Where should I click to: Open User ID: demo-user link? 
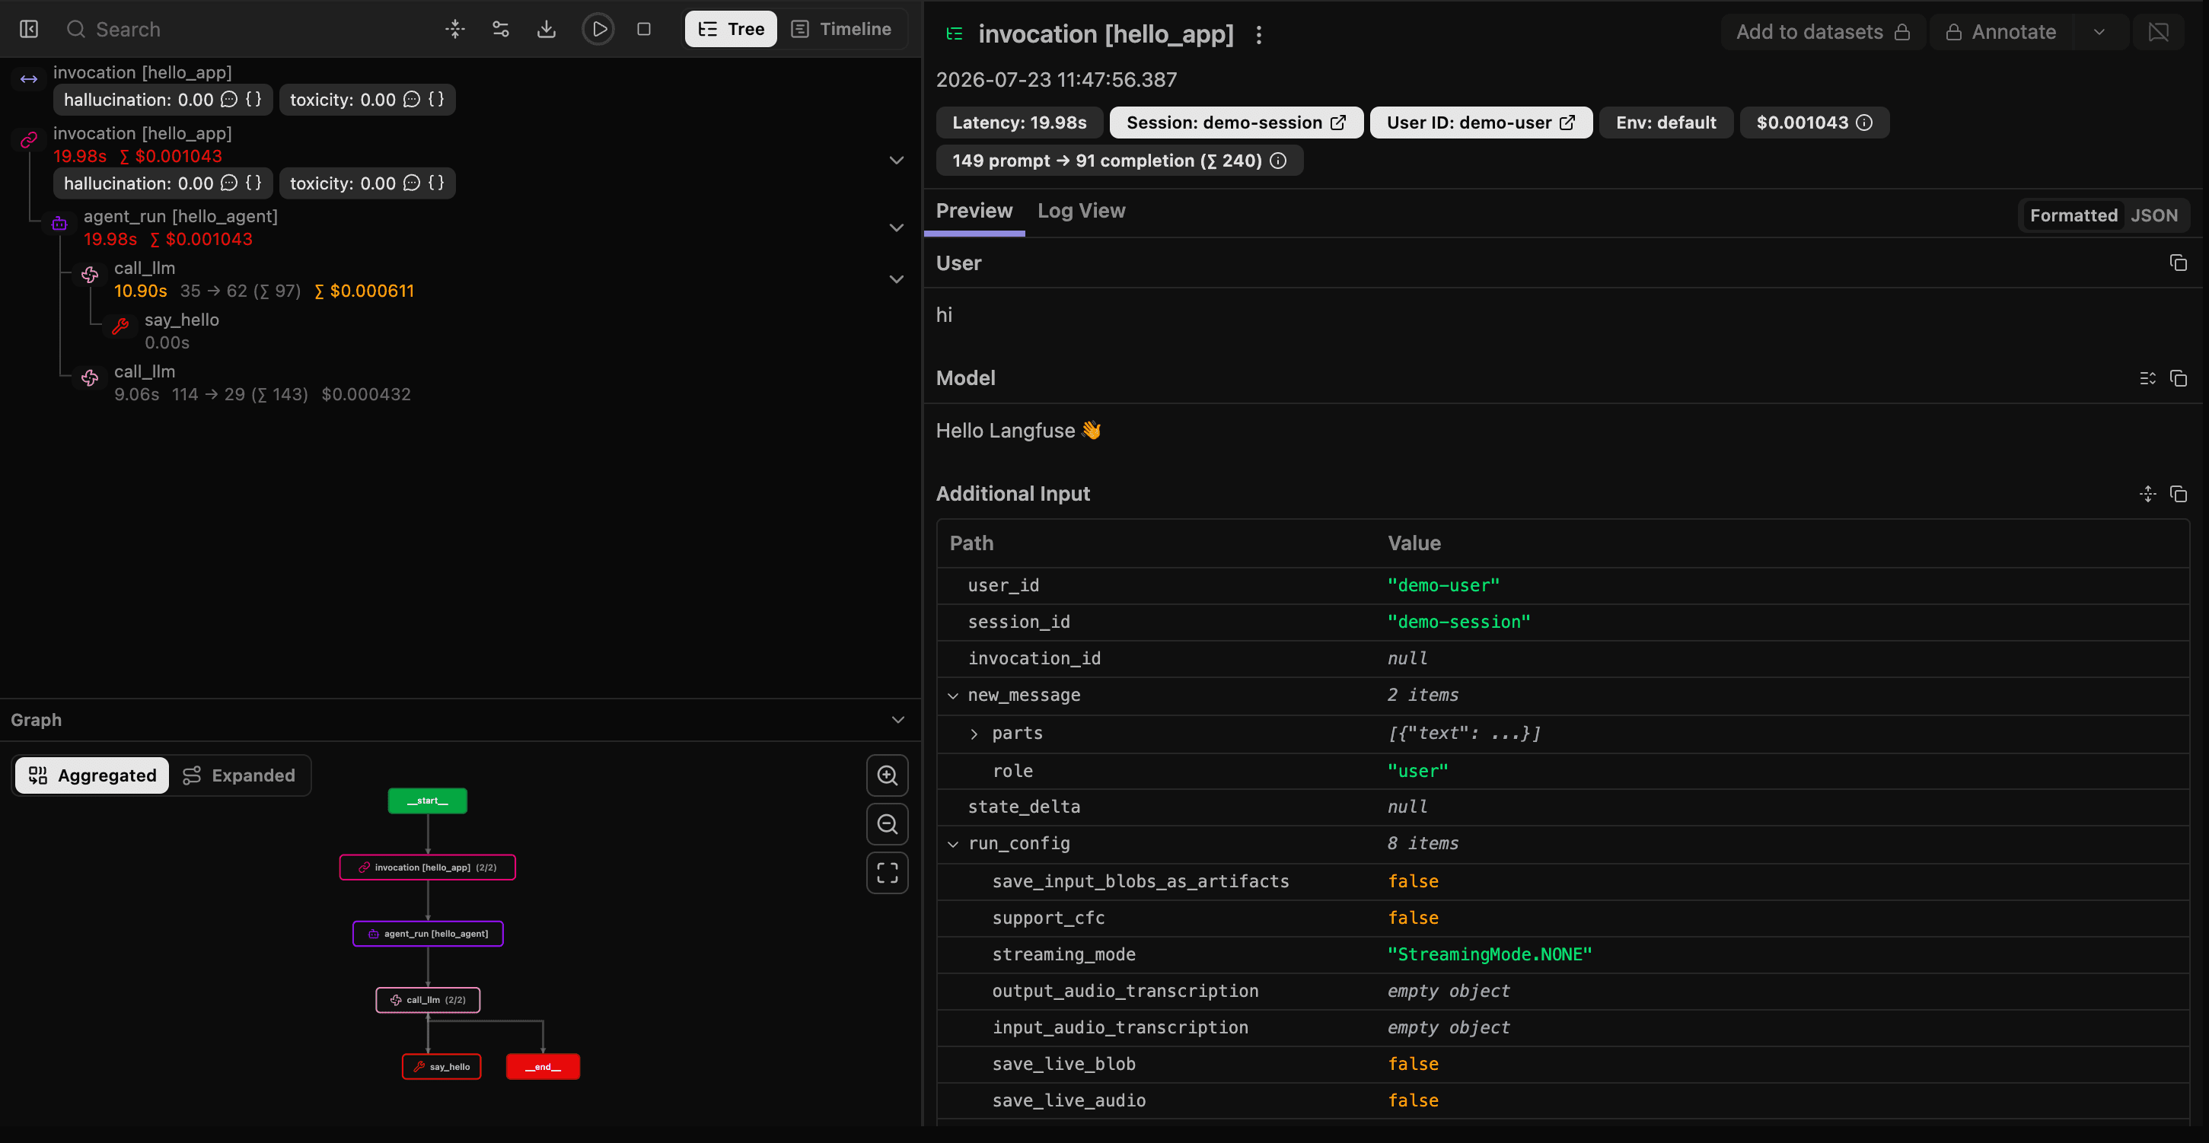pos(1481,123)
